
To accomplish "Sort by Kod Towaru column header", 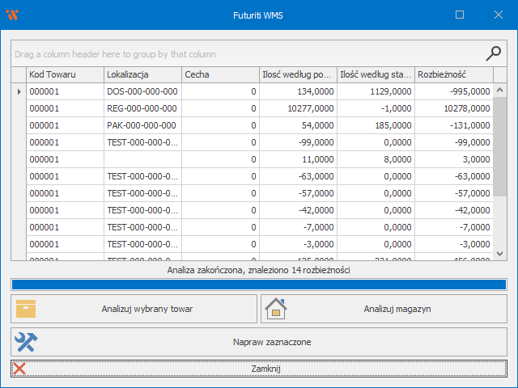I will [65, 74].
